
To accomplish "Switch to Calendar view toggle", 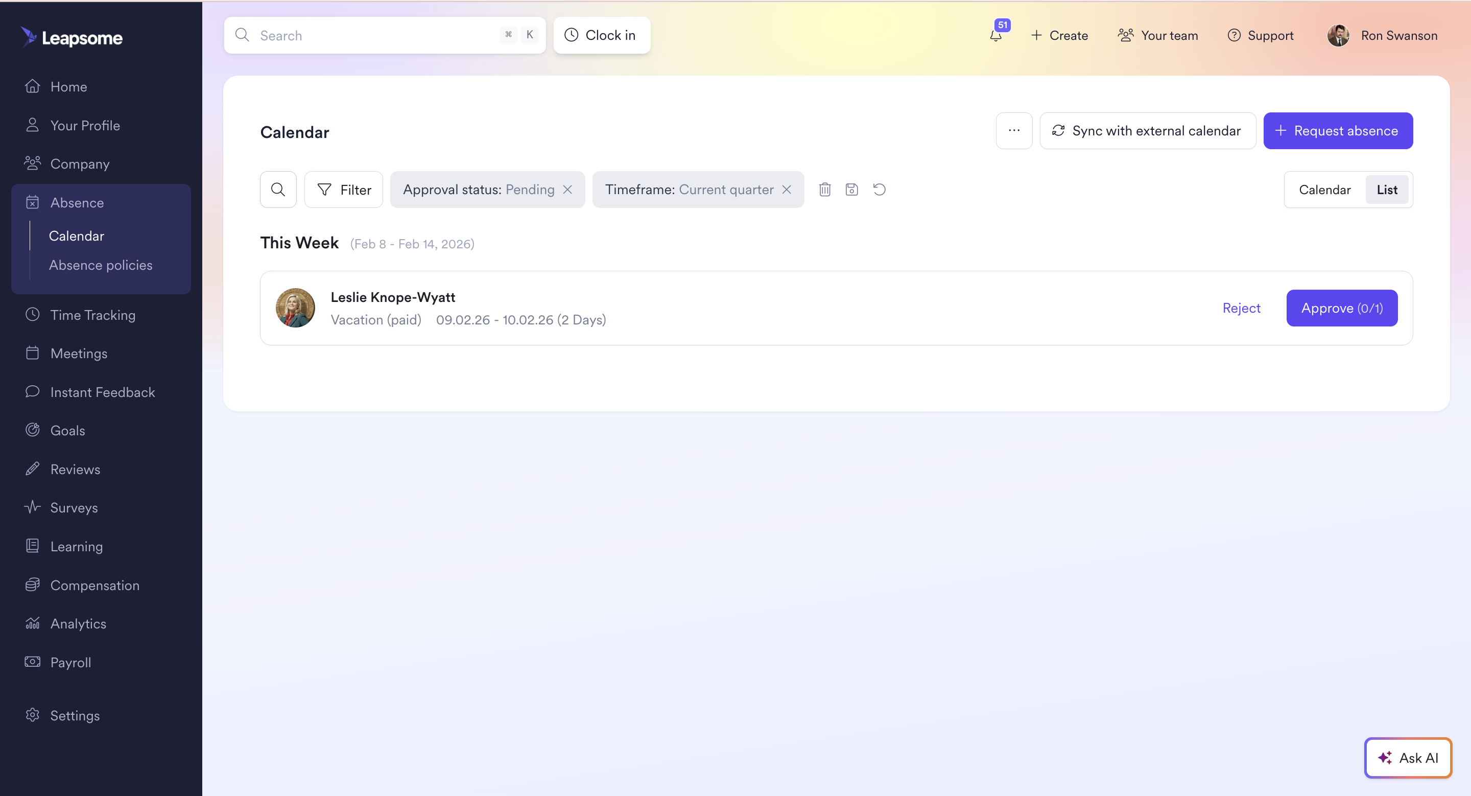I will tap(1324, 190).
